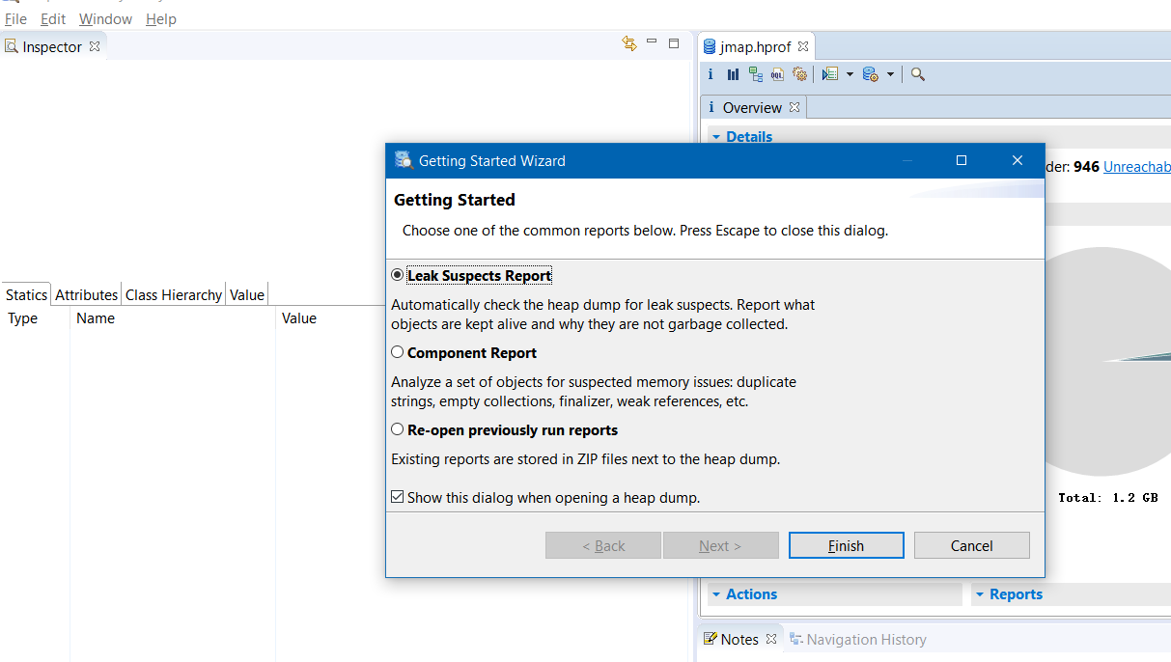Image resolution: width=1171 pixels, height=662 pixels.
Task: Click the Open Query Browser database icon
Action: [x=869, y=74]
